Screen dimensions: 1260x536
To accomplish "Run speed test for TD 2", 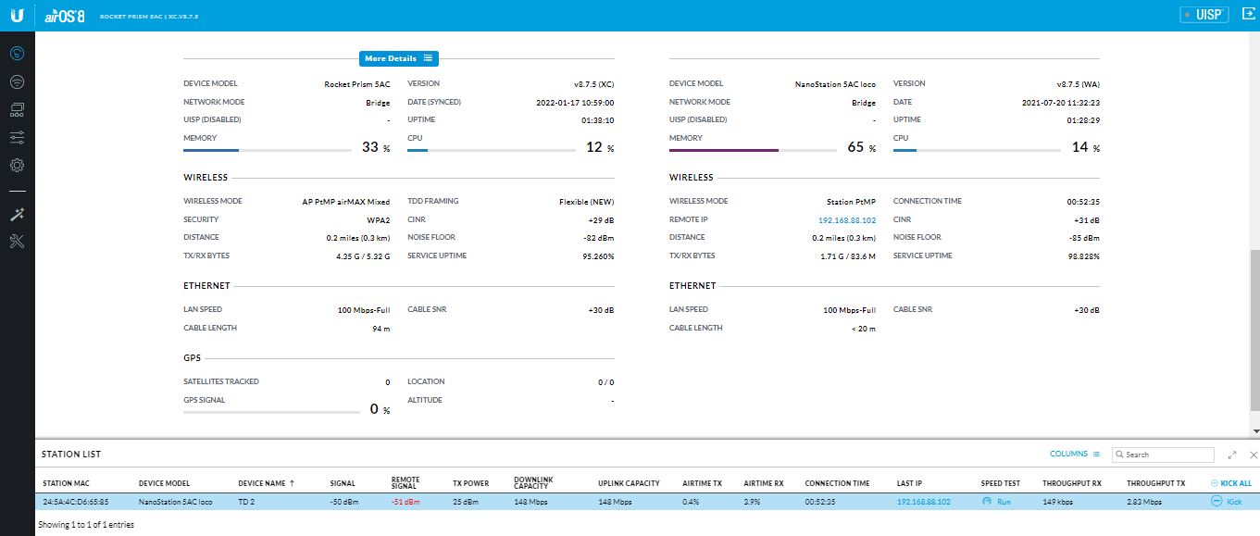I will point(998,501).
